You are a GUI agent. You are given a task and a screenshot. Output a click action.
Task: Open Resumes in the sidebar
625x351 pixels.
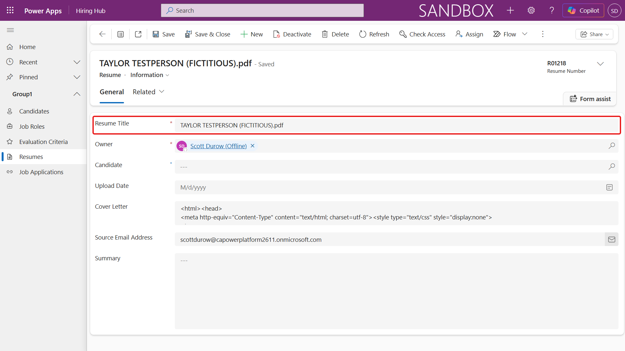click(x=43, y=157)
